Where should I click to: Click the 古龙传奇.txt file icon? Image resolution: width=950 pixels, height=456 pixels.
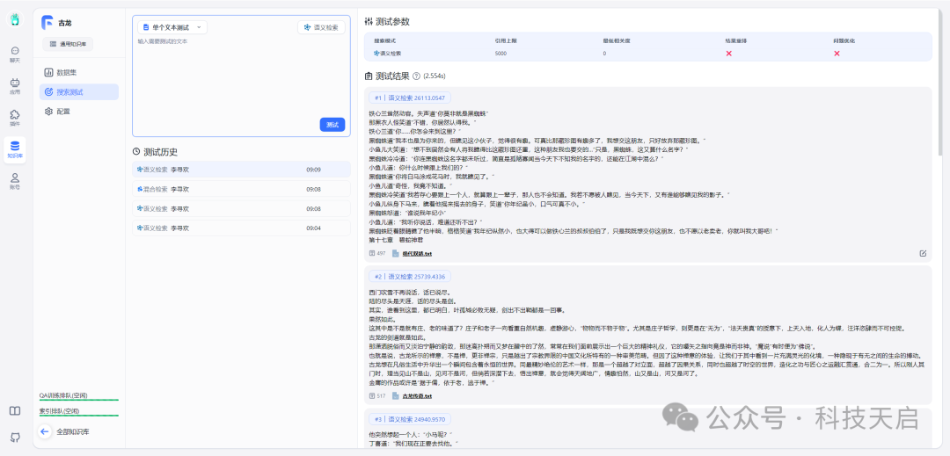[x=395, y=396]
